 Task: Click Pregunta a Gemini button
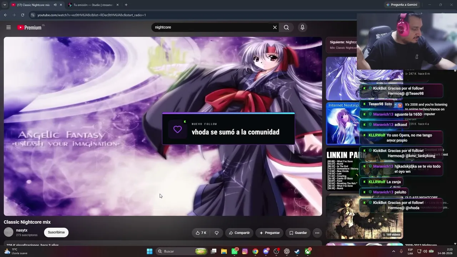(401, 5)
